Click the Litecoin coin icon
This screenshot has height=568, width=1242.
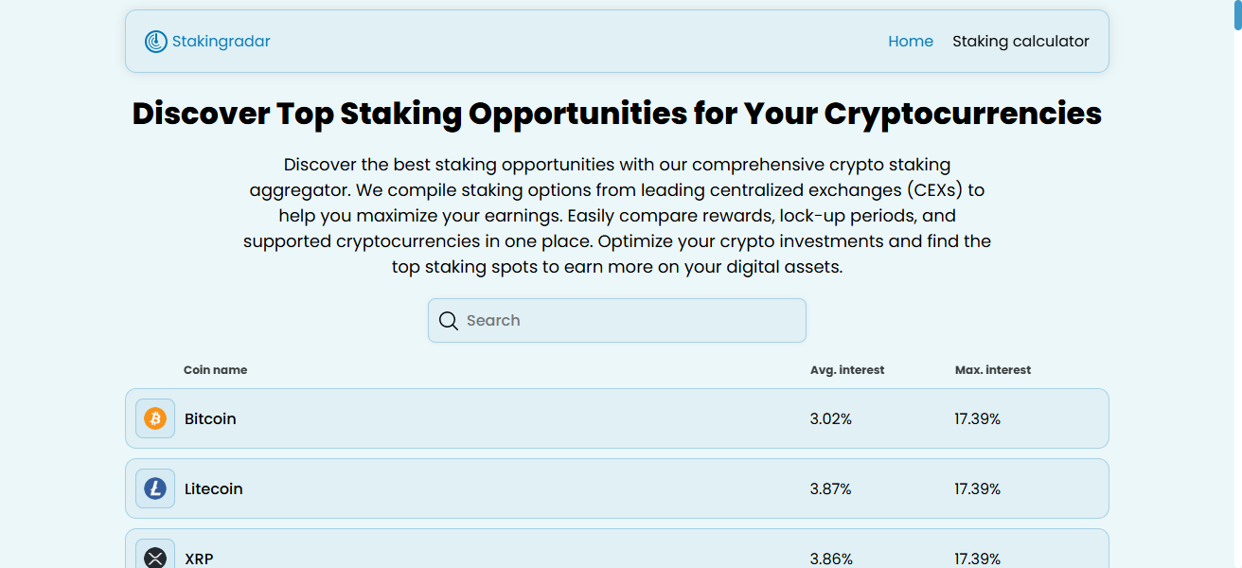click(x=155, y=488)
